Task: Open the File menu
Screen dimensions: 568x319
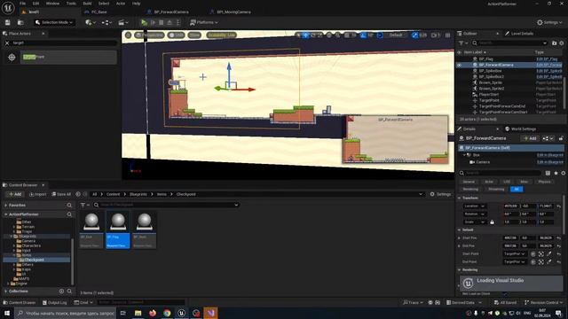Action: pos(22,4)
